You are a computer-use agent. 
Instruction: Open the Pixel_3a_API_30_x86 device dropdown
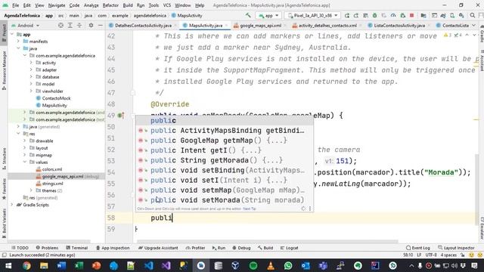312,15
